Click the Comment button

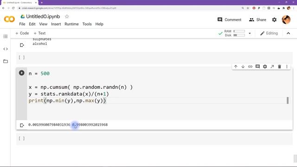(x=229, y=19)
